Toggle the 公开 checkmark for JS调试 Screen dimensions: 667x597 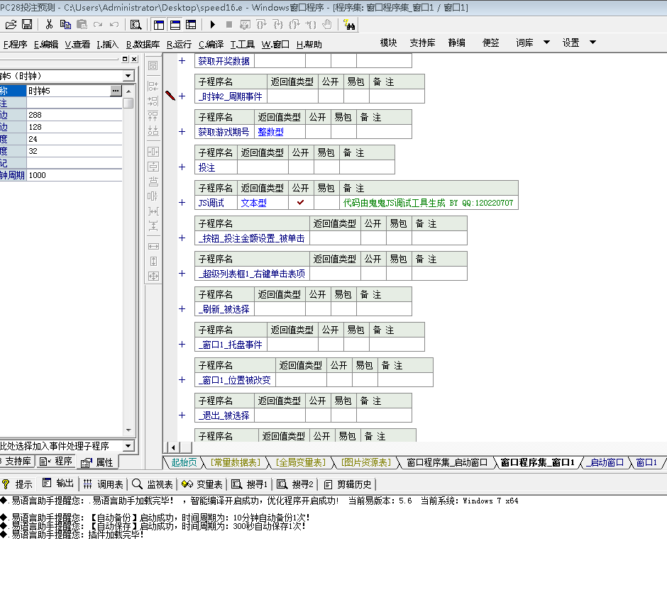pos(301,203)
